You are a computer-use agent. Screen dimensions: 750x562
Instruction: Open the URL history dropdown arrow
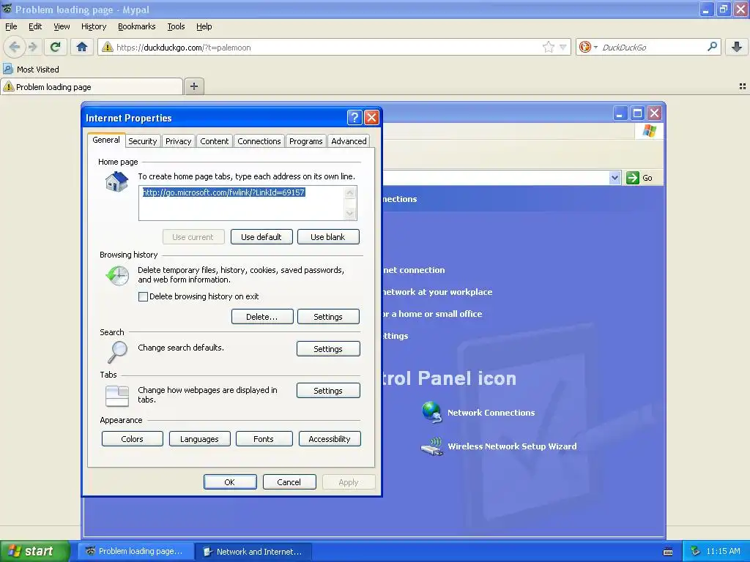563,47
